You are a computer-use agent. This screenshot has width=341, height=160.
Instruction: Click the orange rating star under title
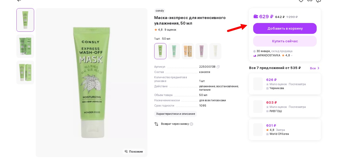pyautogui.click(x=156, y=30)
